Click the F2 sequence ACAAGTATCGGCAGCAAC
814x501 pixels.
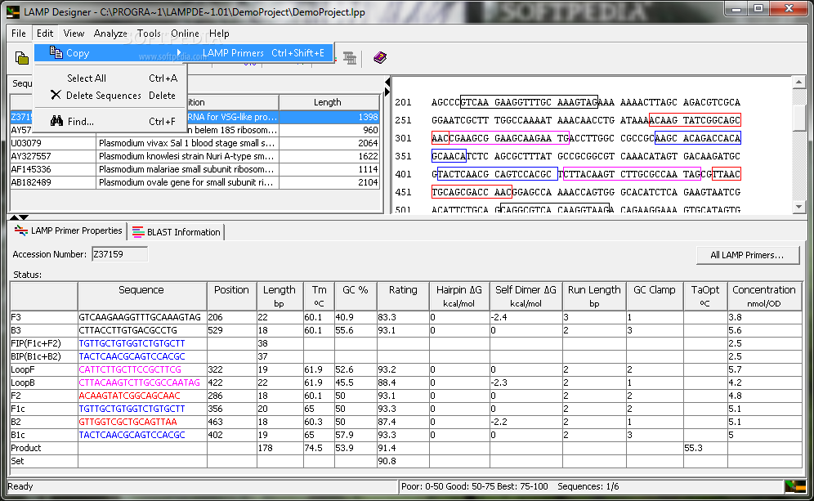[x=129, y=396]
